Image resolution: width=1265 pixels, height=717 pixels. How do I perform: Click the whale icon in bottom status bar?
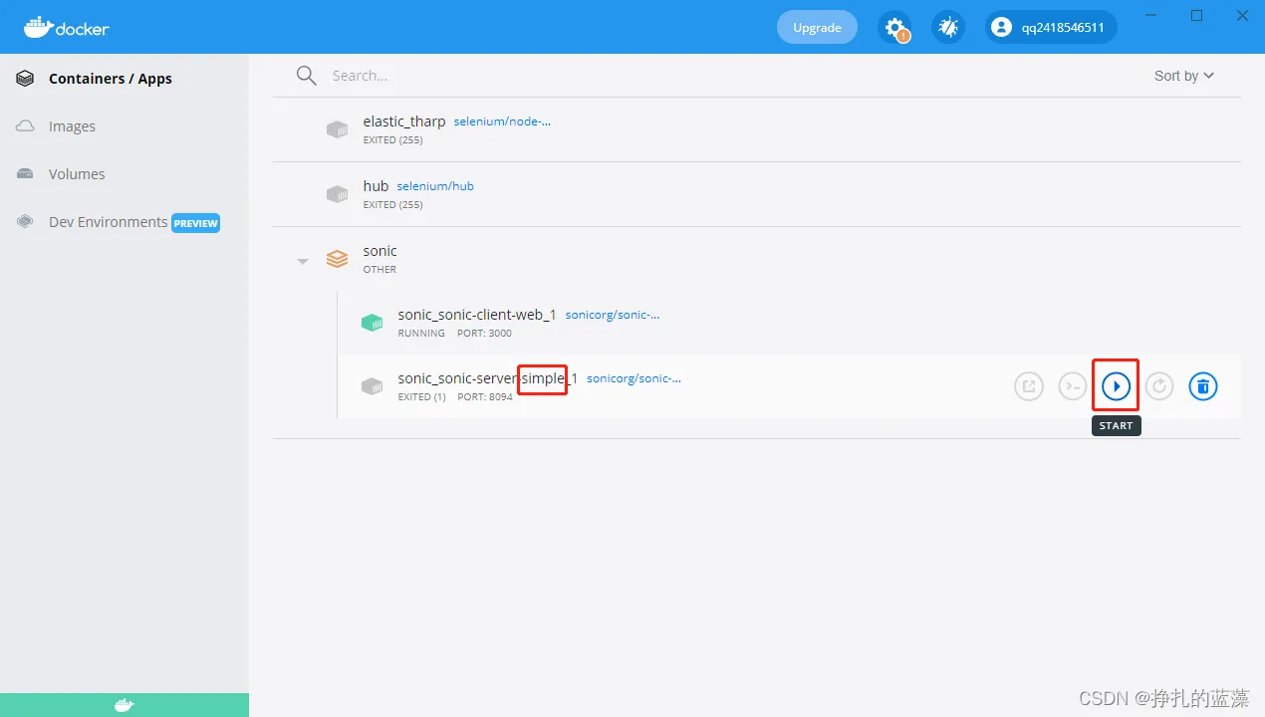point(124,705)
